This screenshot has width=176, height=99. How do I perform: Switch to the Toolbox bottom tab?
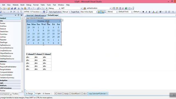tap(14, 94)
